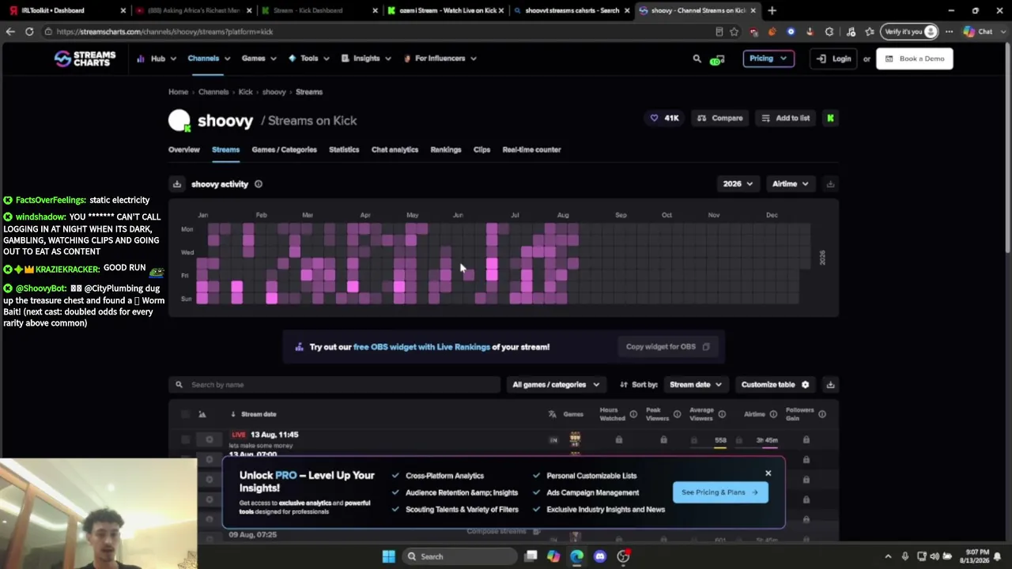
Task: Open Microsoft Edge from the taskbar
Action: point(577,556)
